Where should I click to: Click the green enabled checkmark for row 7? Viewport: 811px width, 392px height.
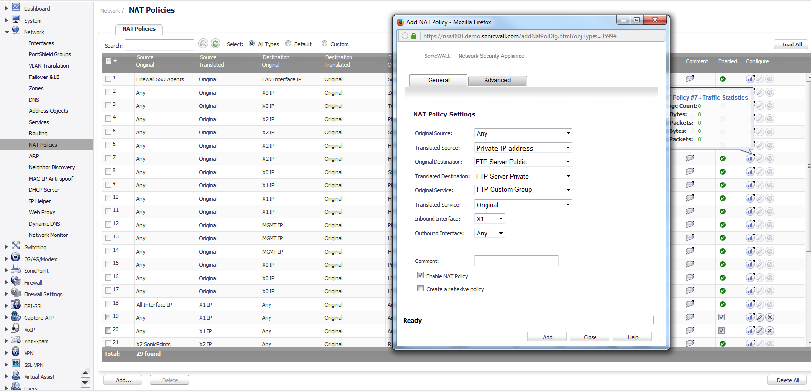(x=723, y=158)
